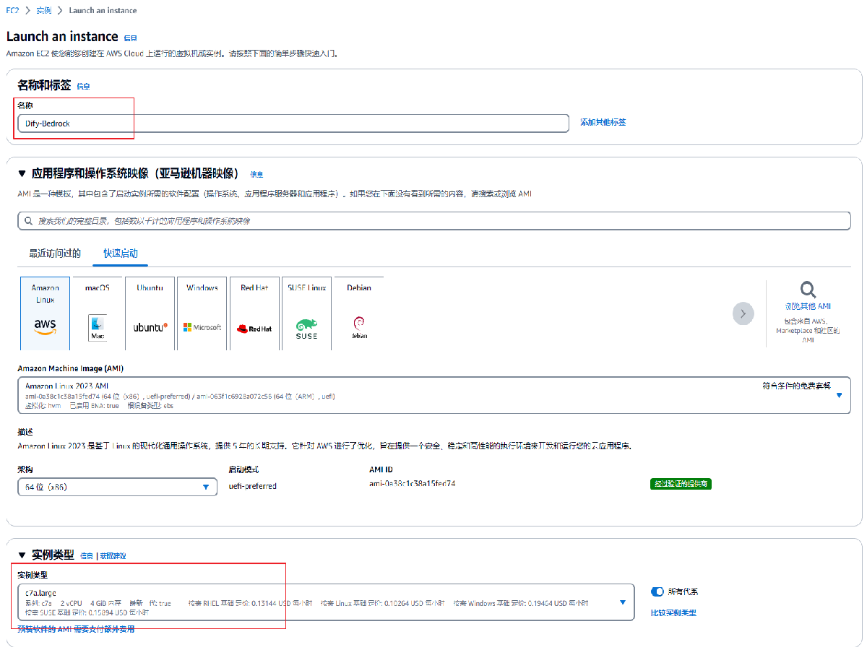Pick the Debian AMI tile
The width and height of the screenshot is (867, 650).
click(358, 313)
